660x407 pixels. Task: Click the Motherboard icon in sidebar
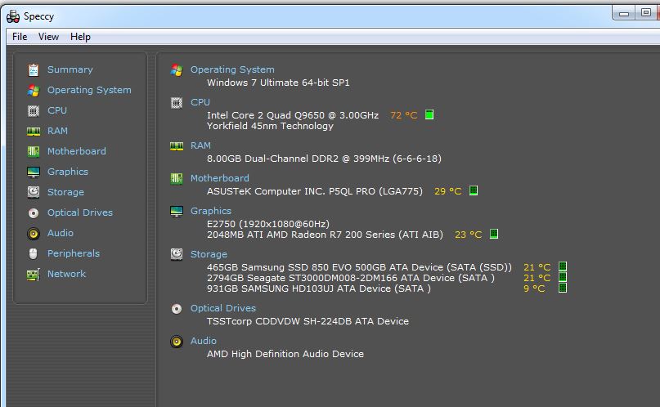pyautogui.click(x=33, y=151)
